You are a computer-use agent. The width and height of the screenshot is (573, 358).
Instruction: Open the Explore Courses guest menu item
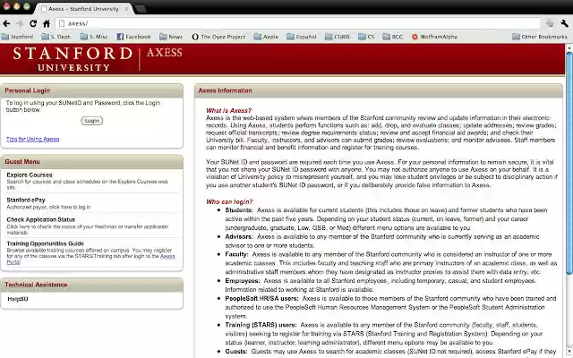pyautogui.click(x=30, y=175)
